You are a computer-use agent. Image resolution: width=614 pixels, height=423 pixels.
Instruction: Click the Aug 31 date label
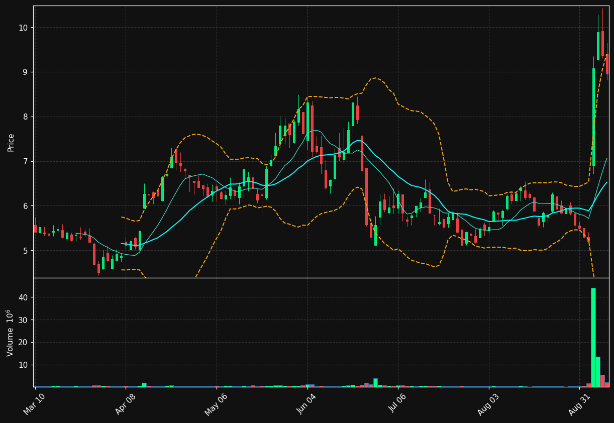[x=580, y=404]
